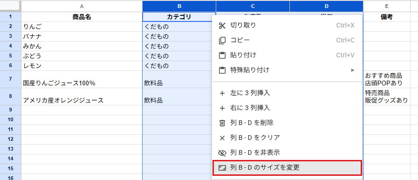Click くだもの cell in the りんご row
Viewport: 418px width, 180px height.
(178, 27)
